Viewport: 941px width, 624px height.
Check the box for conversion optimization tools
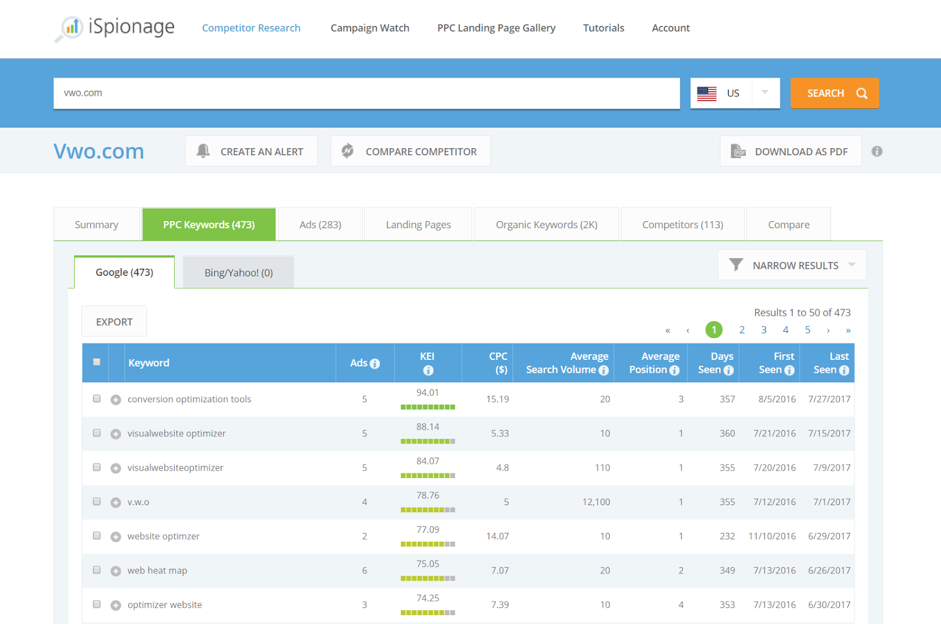click(96, 399)
